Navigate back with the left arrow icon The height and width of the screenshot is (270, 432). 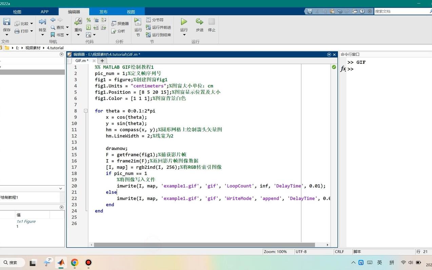[x=53, y=20]
